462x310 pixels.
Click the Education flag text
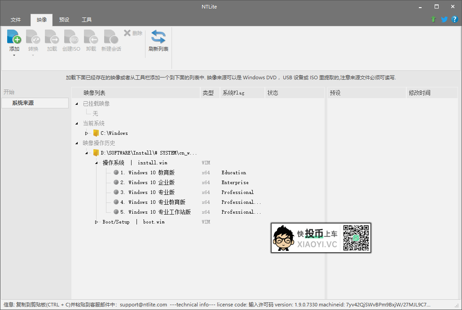tap(233, 172)
